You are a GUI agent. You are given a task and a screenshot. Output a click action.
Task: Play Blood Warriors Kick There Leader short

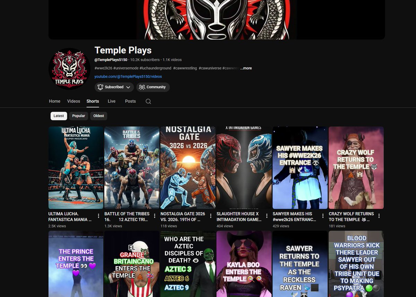[356, 264]
